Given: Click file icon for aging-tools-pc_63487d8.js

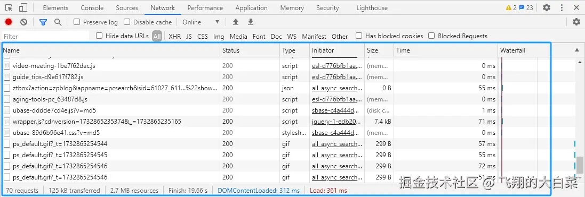Looking at the screenshot, I should tap(7, 99).
